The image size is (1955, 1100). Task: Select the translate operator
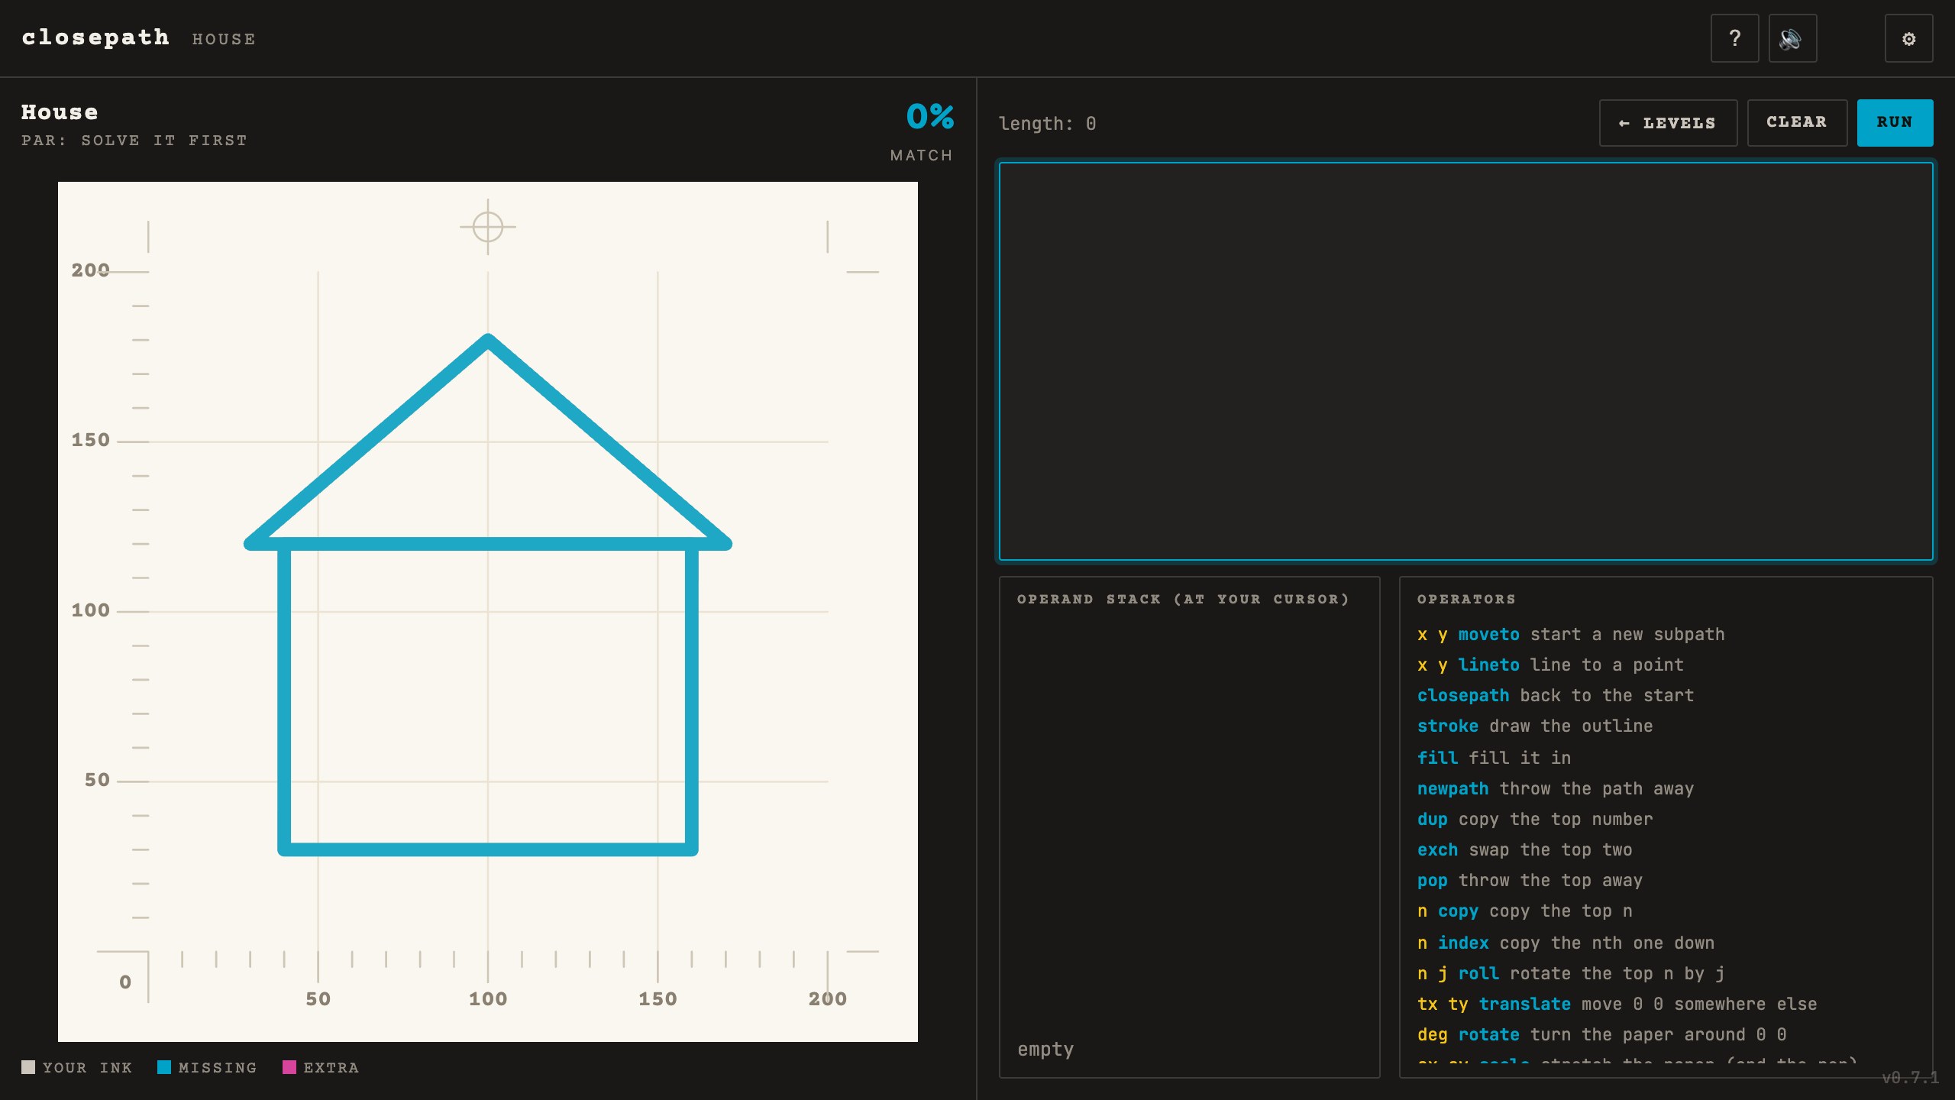pyautogui.click(x=1524, y=1005)
